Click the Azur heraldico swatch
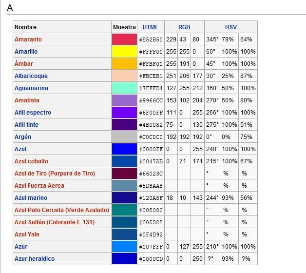This screenshot has height=273, width=306. pos(124,259)
